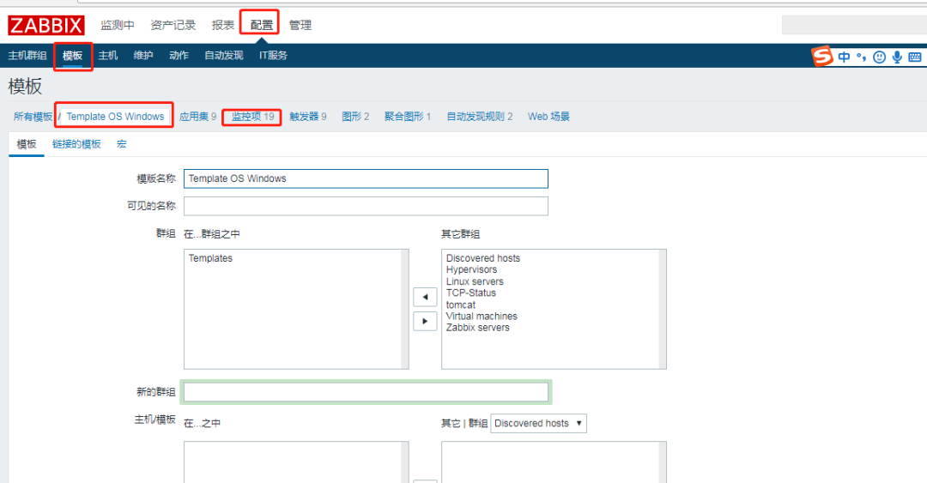Viewport: 927px width, 483px height.
Task: Open the 报表 menu
Action: [223, 25]
